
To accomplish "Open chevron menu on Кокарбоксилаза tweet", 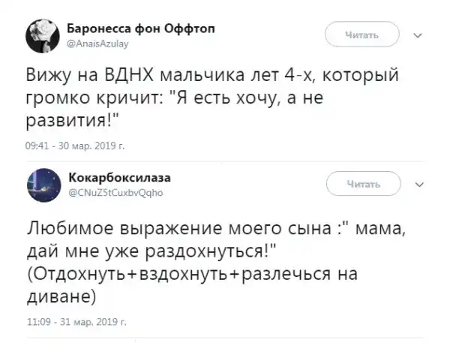I will pyautogui.click(x=418, y=183).
